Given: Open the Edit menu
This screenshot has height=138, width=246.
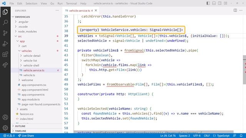Looking at the screenshot, I should [x=20, y=3].
